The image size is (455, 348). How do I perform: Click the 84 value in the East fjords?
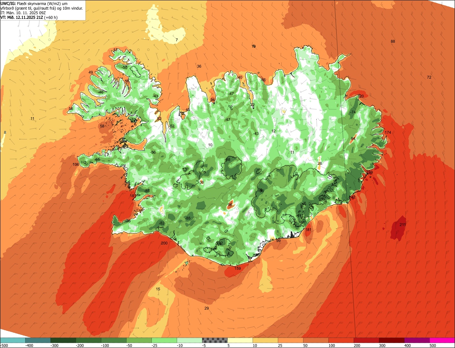point(353,138)
